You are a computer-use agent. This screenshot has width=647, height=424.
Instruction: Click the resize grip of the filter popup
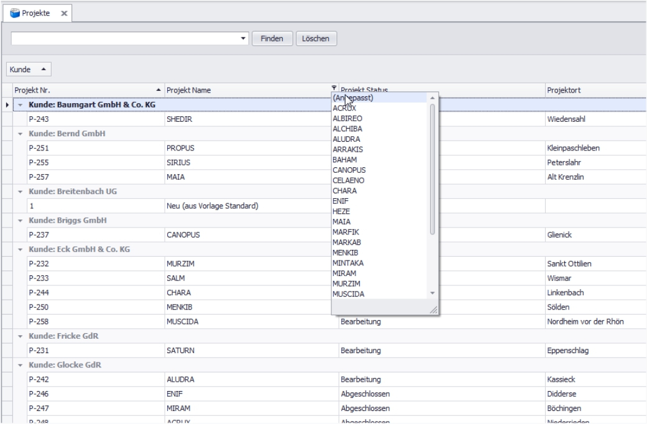coord(434,310)
